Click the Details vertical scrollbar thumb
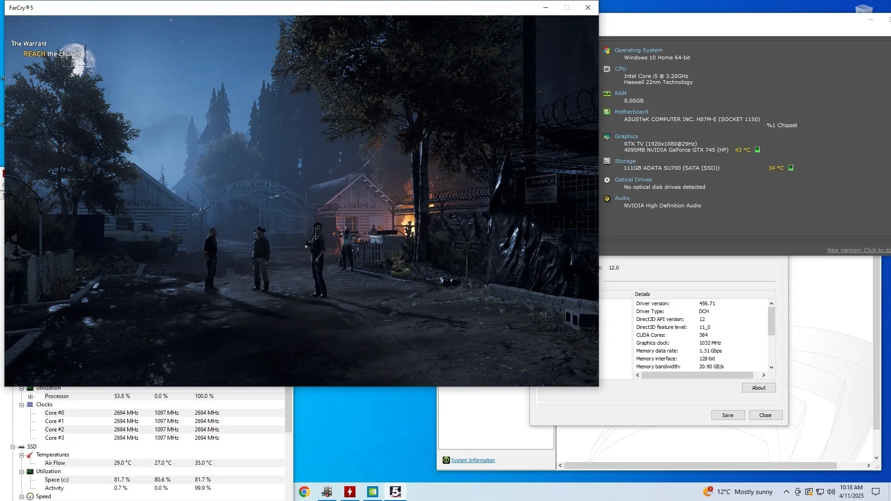The height and width of the screenshot is (501, 891). 771,321
